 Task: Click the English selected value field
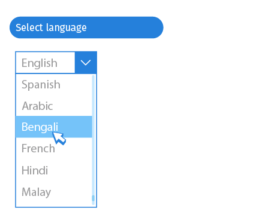pyautogui.click(x=46, y=63)
